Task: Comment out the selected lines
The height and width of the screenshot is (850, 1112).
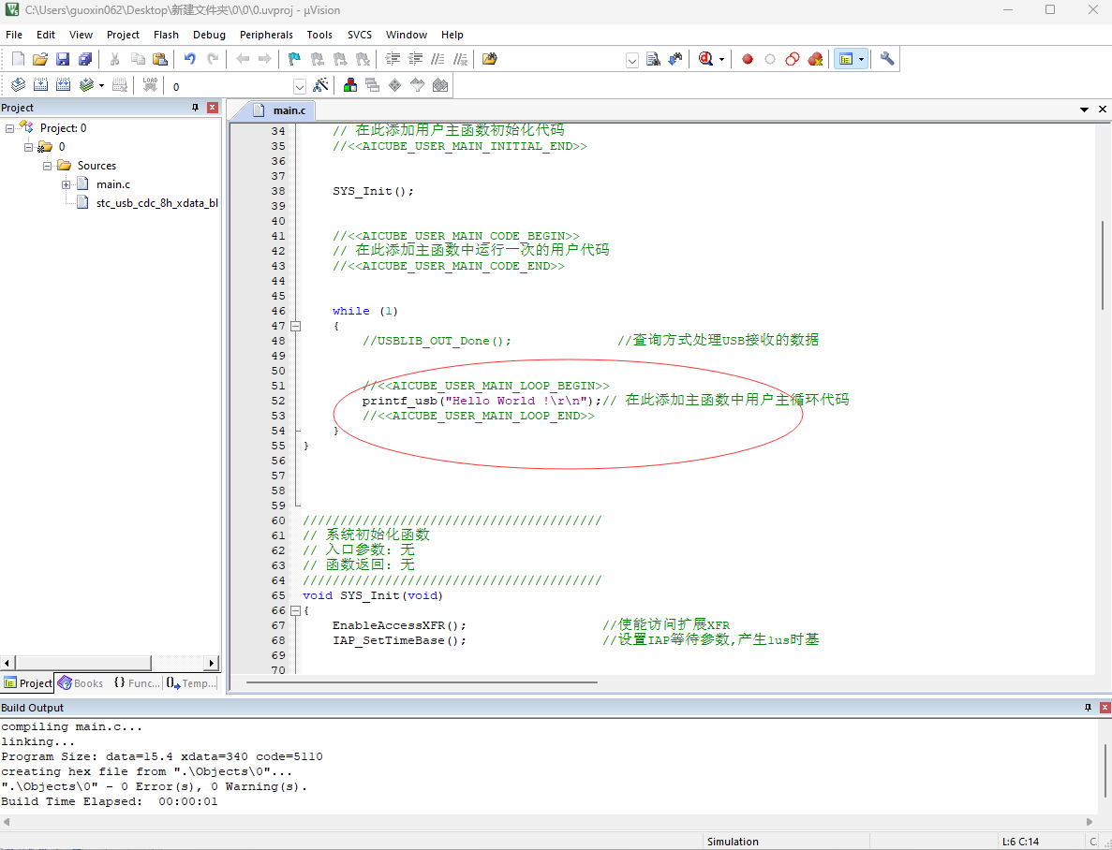Action: pyautogui.click(x=438, y=59)
